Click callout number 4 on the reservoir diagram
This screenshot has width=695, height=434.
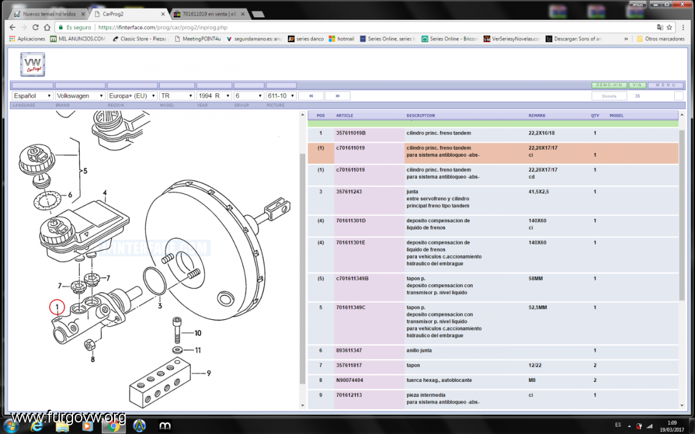click(105, 193)
